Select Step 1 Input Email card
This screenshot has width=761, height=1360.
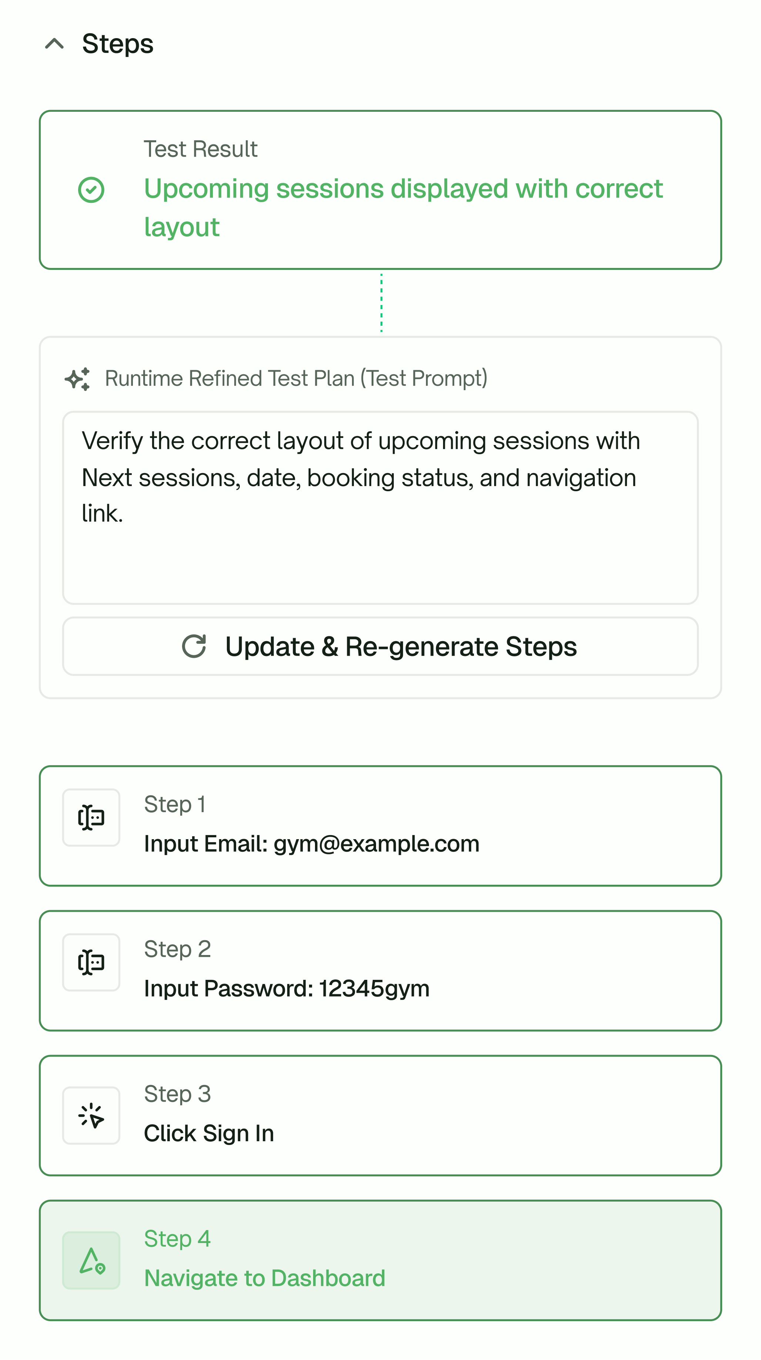tap(380, 826)
